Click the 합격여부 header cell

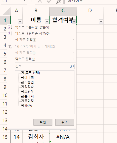coord(63,20)
